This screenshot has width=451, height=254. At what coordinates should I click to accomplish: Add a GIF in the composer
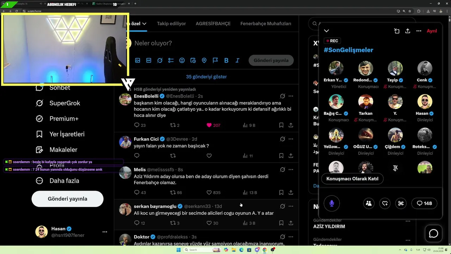tap(149, 60)
